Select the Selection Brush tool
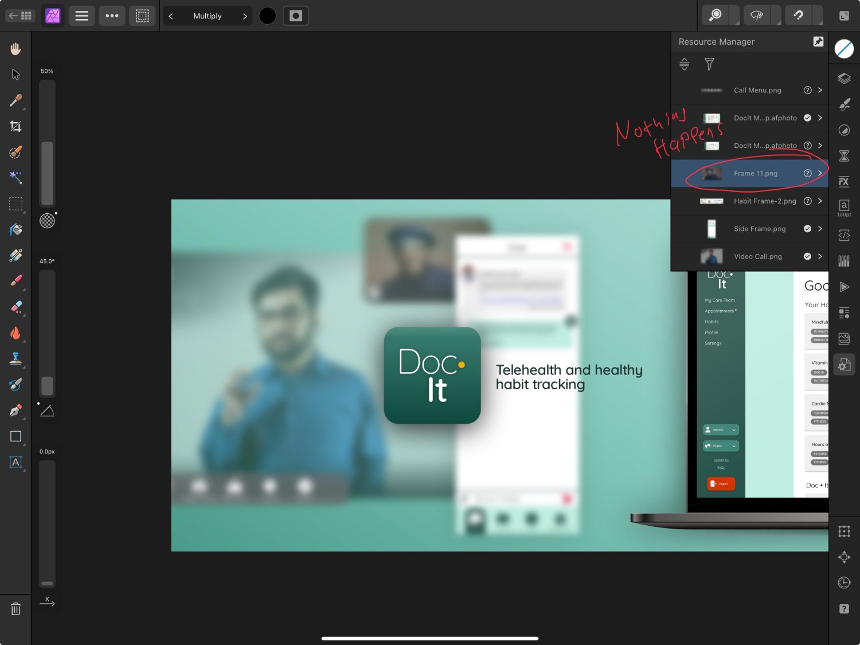Viewport: 860px width, 645px height. tap(15, 152)
